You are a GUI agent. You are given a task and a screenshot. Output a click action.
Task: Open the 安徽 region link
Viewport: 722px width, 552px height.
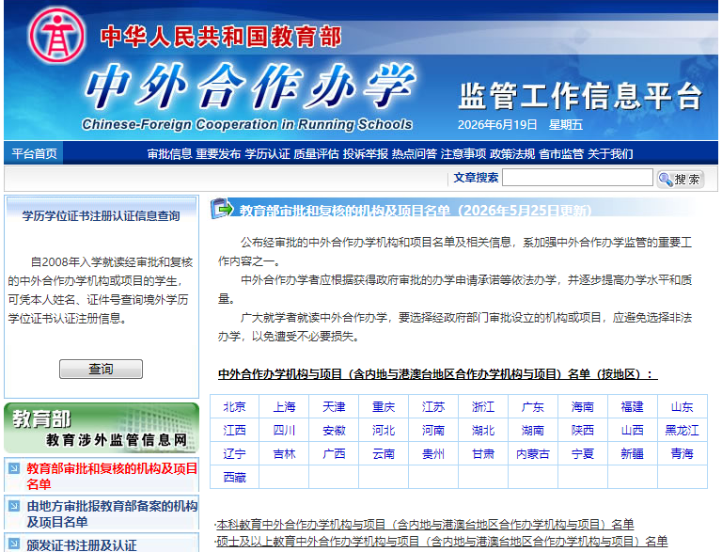click(334, 431)
